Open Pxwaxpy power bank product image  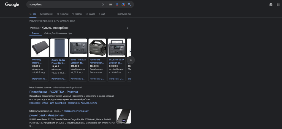[40, 48]
